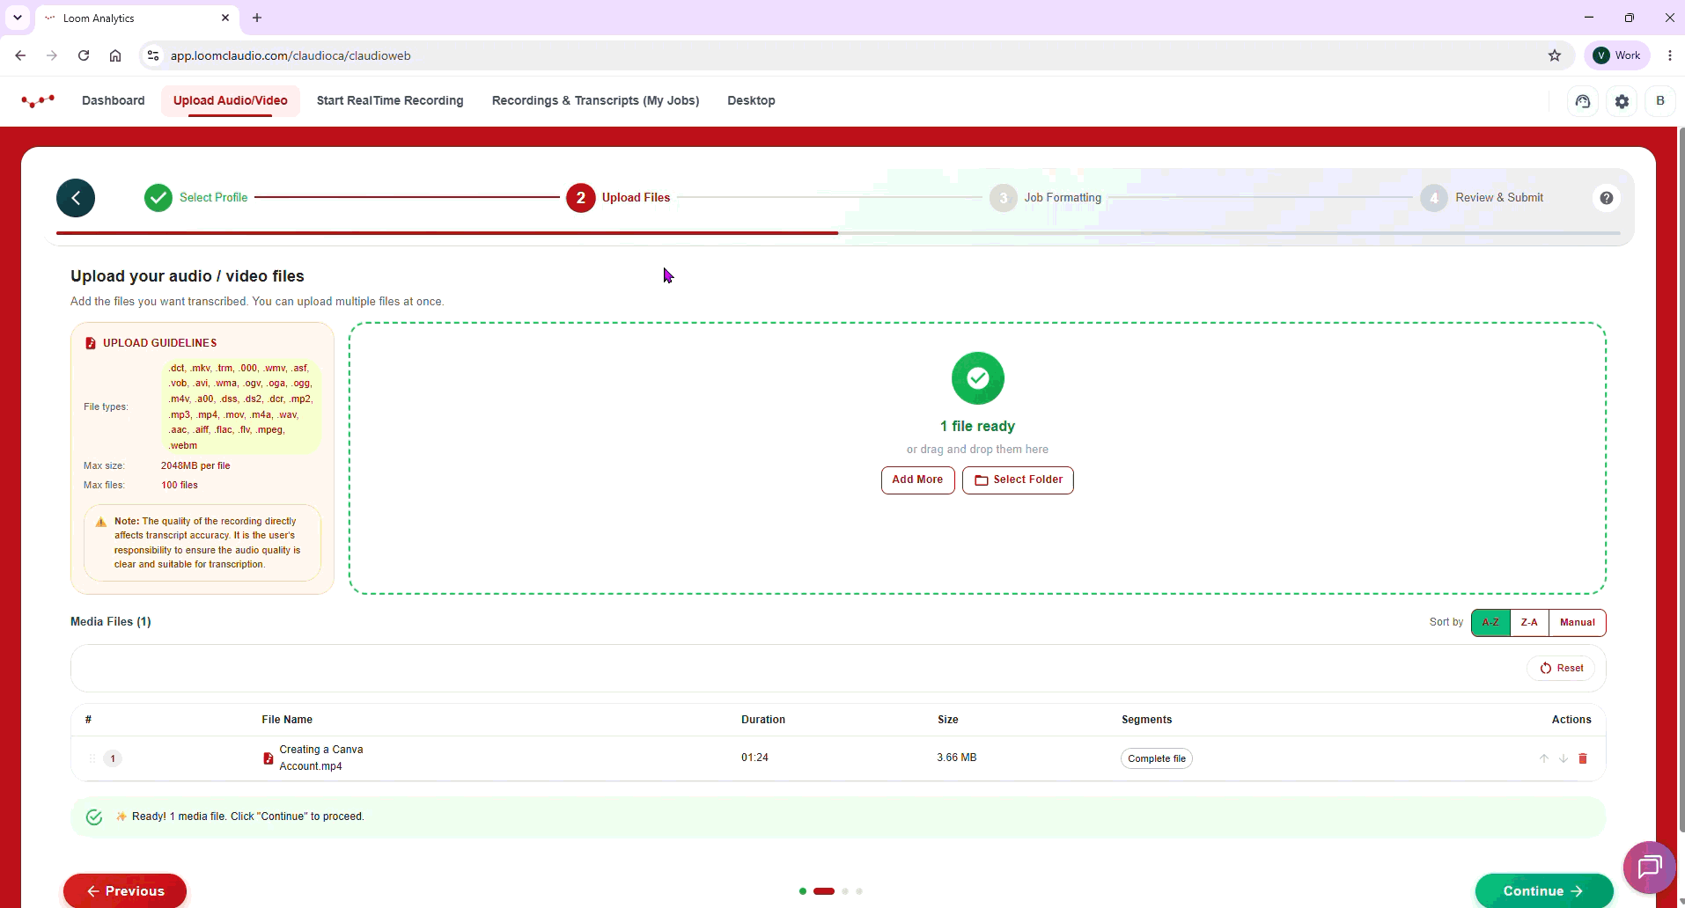Click the Add More button

[x=917, y=480]
